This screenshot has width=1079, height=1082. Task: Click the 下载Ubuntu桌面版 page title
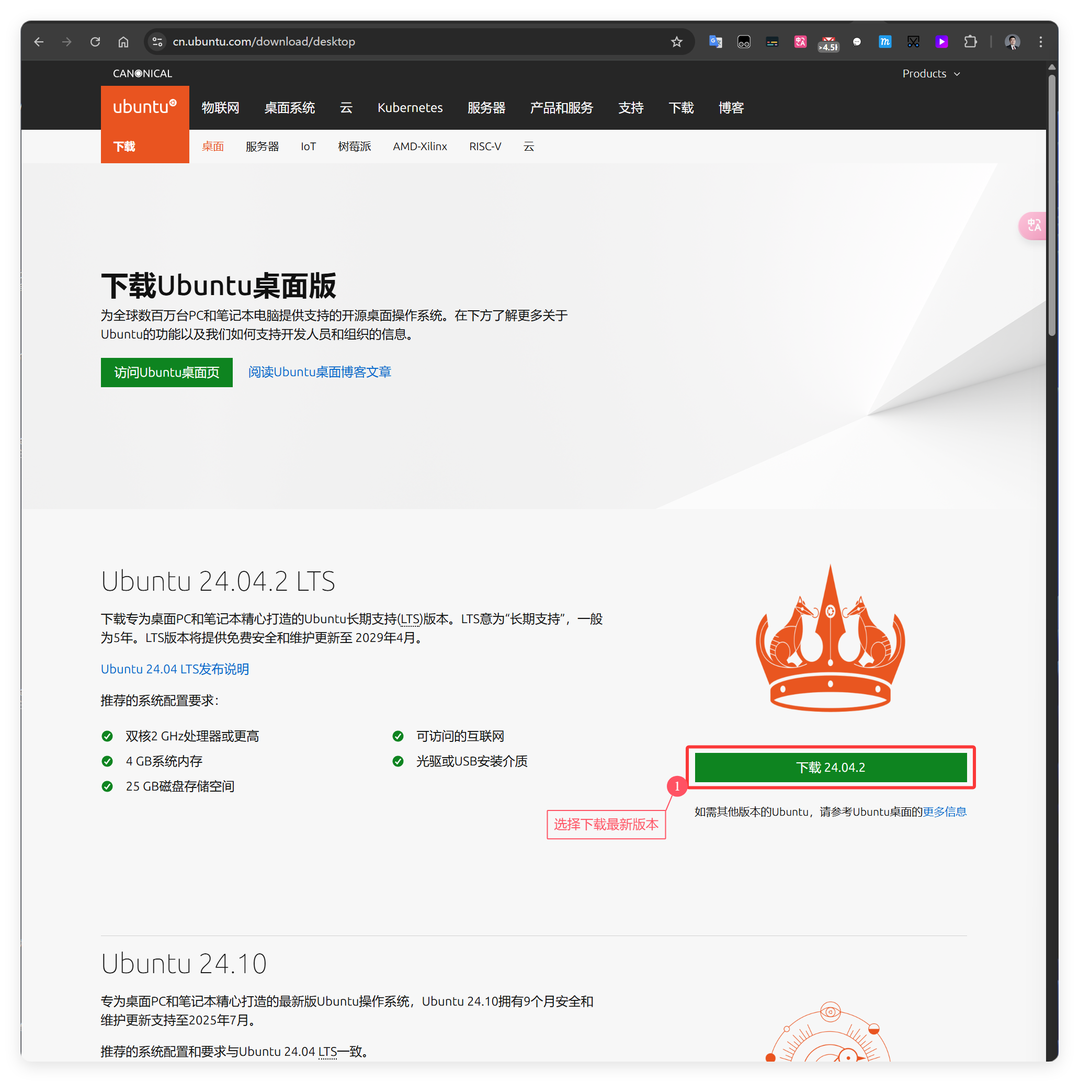(x=219, y=286)
